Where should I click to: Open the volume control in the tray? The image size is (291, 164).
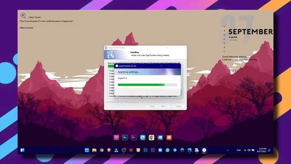(249, 150)
